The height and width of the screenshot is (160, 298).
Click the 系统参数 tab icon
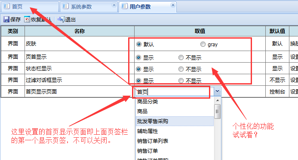65,6
